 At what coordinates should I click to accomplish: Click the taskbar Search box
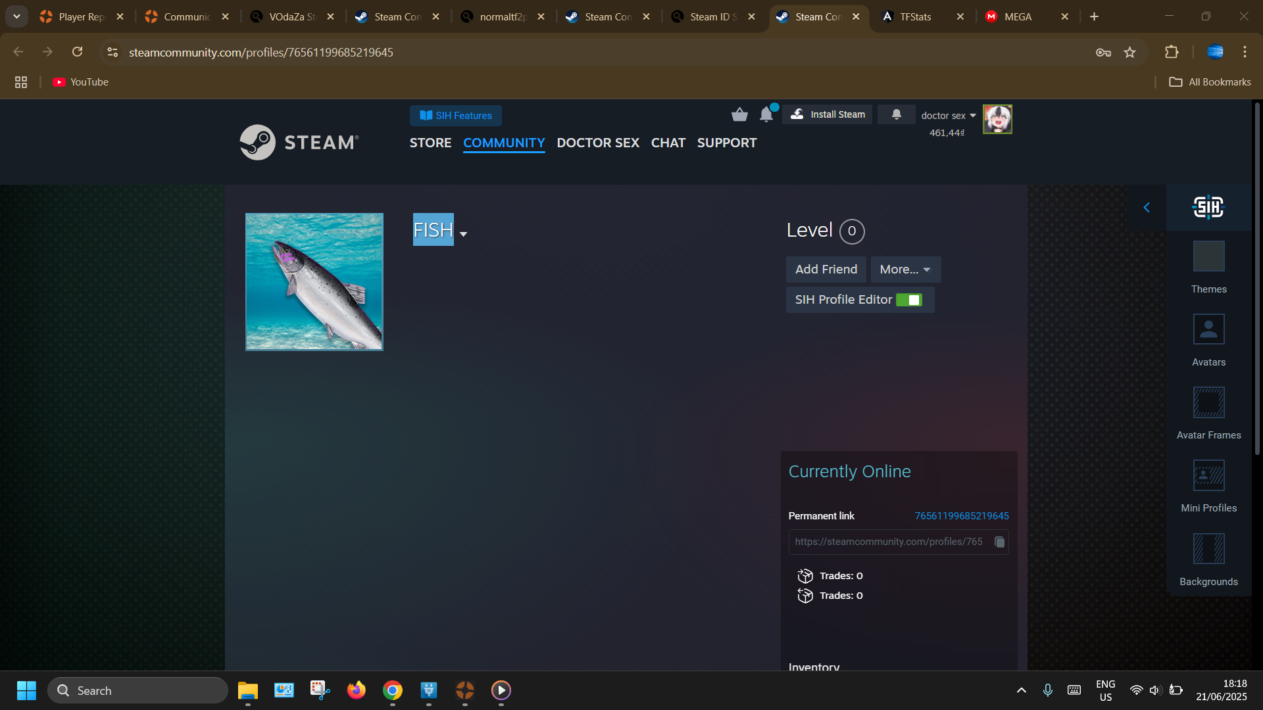137,691
